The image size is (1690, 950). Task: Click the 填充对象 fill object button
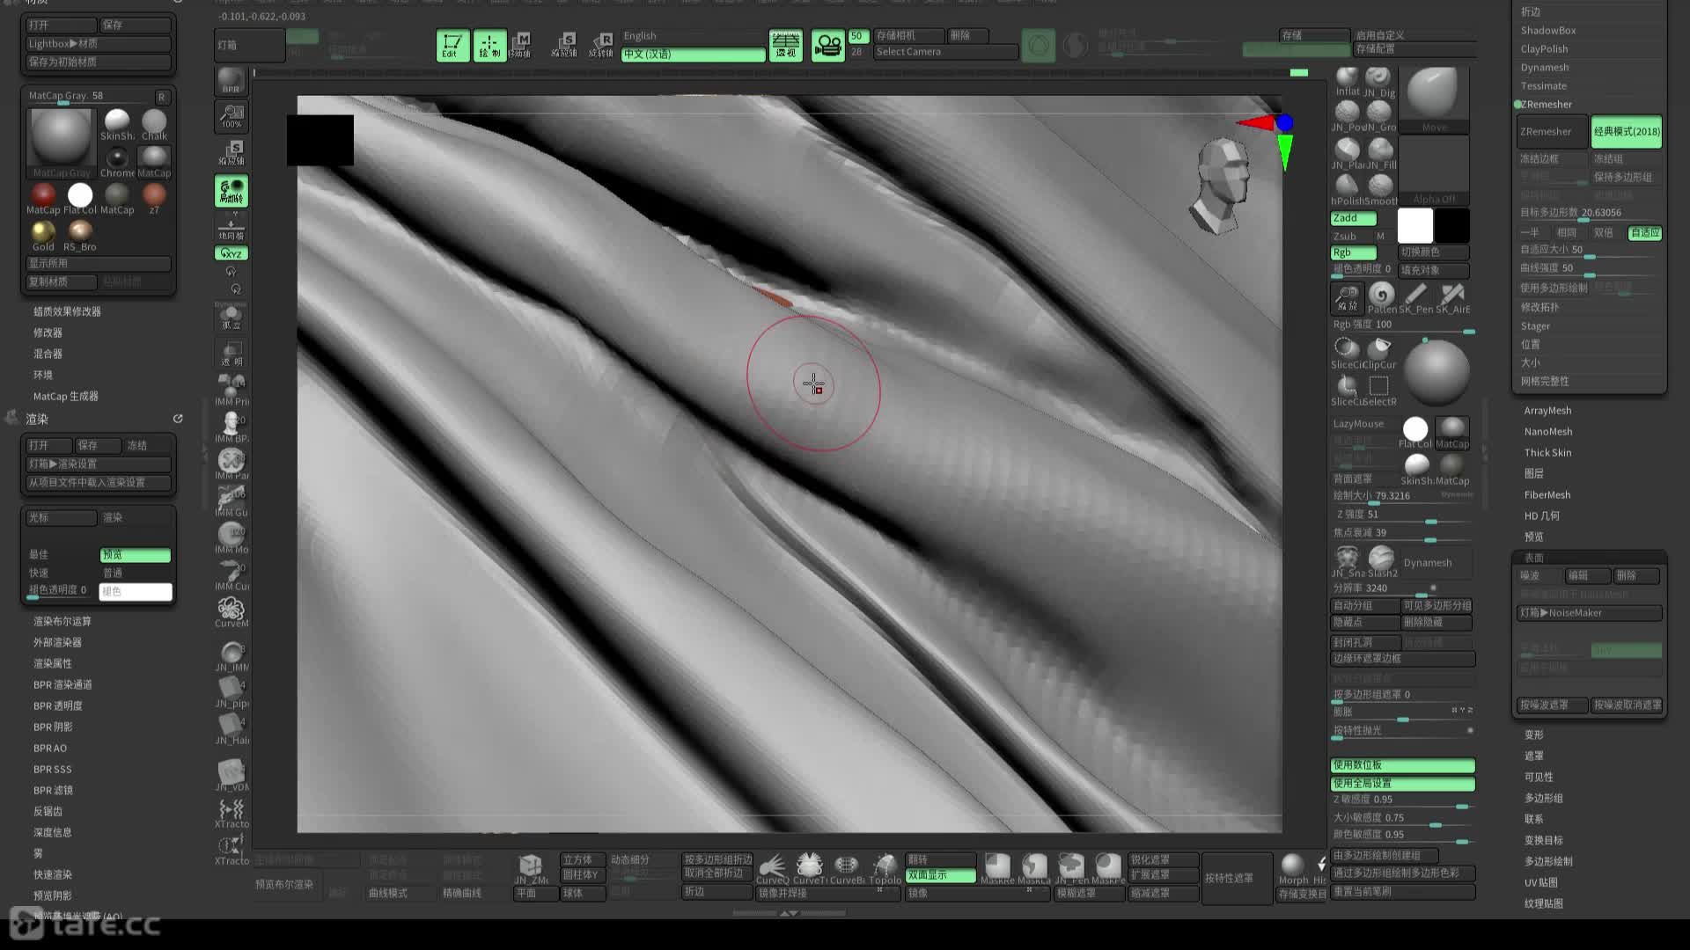pyautogui.click(x=1434, y=270)
